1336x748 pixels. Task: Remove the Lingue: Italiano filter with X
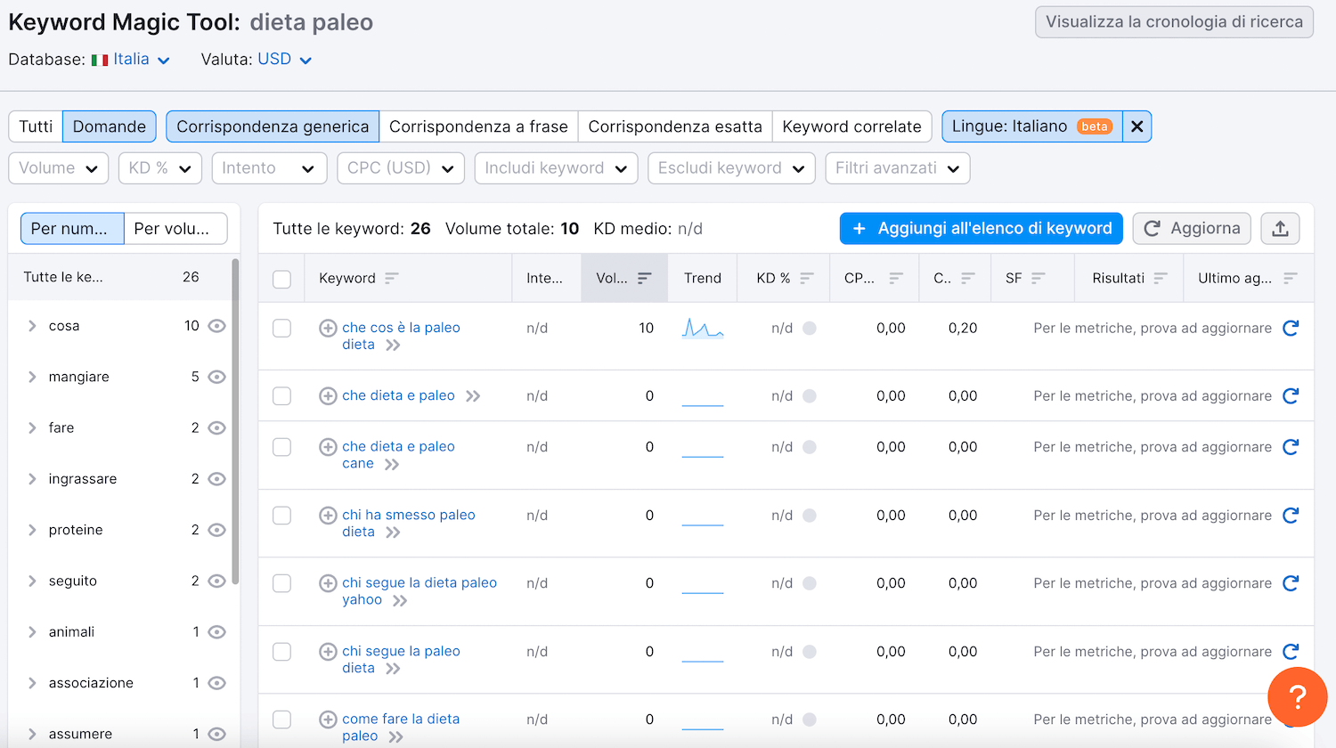tap(1136, 126)
